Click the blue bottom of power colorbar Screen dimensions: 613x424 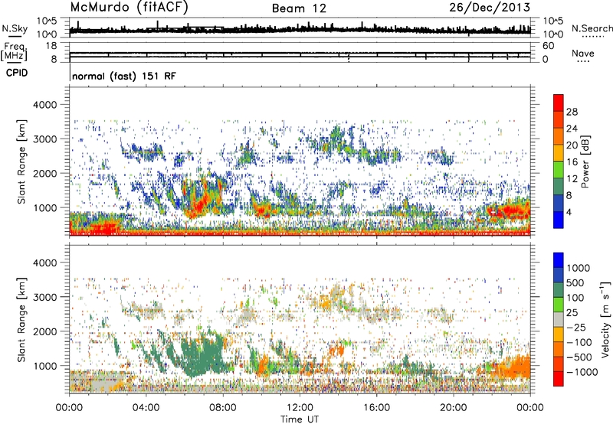pyautogui.click(x=559, y=220)
